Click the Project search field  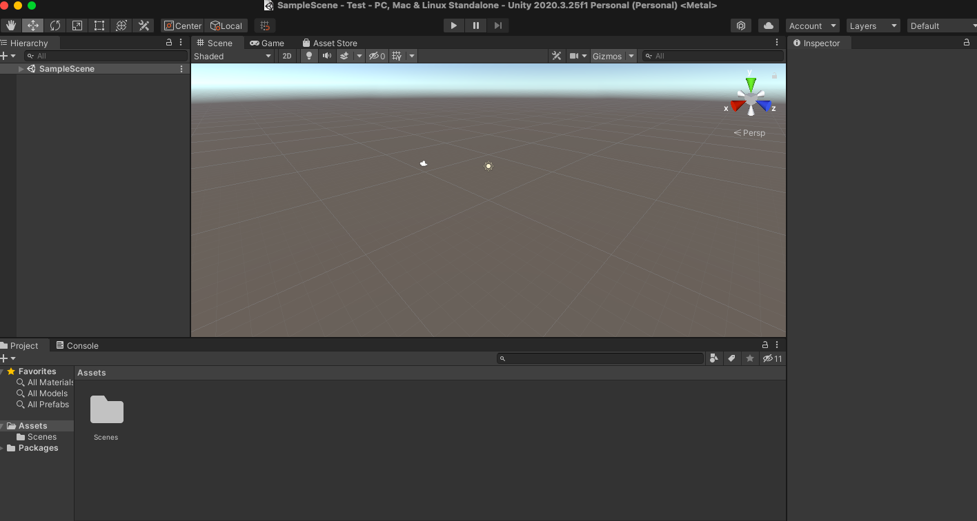tap(600, 358)
